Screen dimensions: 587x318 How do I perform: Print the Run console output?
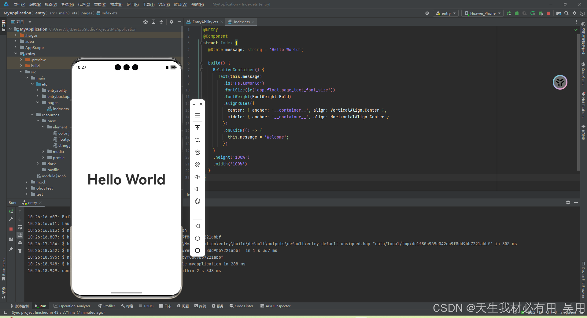point(20,243)
